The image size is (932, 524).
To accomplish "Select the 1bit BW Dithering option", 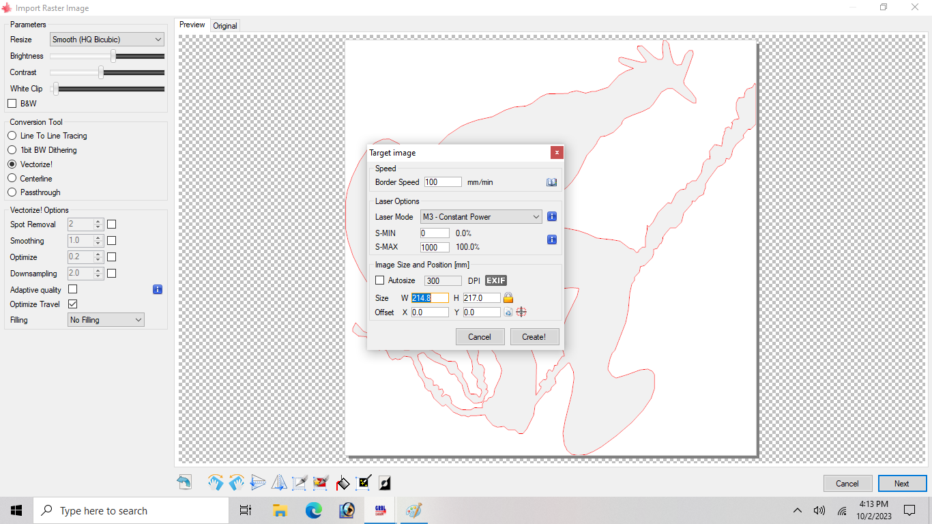I will pyautogui.click(x=12, y=150).
